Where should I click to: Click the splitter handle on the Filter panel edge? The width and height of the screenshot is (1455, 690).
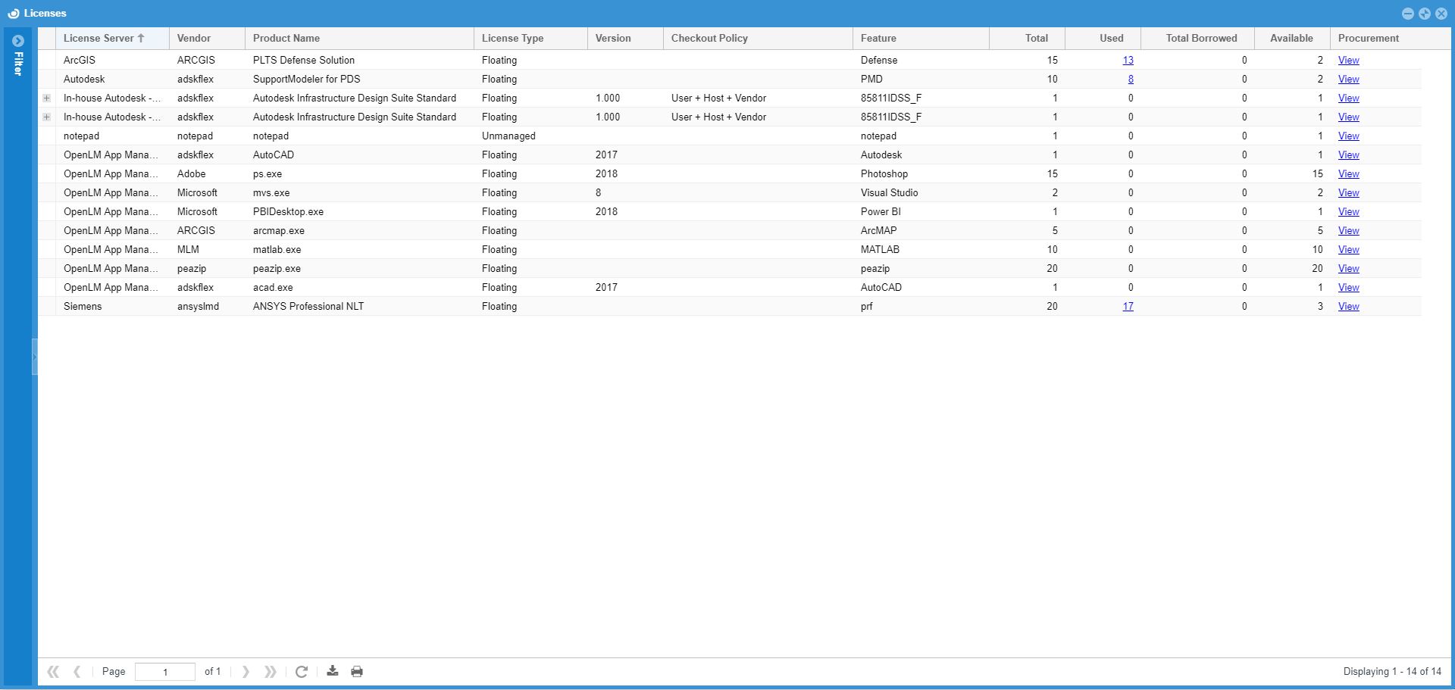pyautogui.click(x=34, y=357)
